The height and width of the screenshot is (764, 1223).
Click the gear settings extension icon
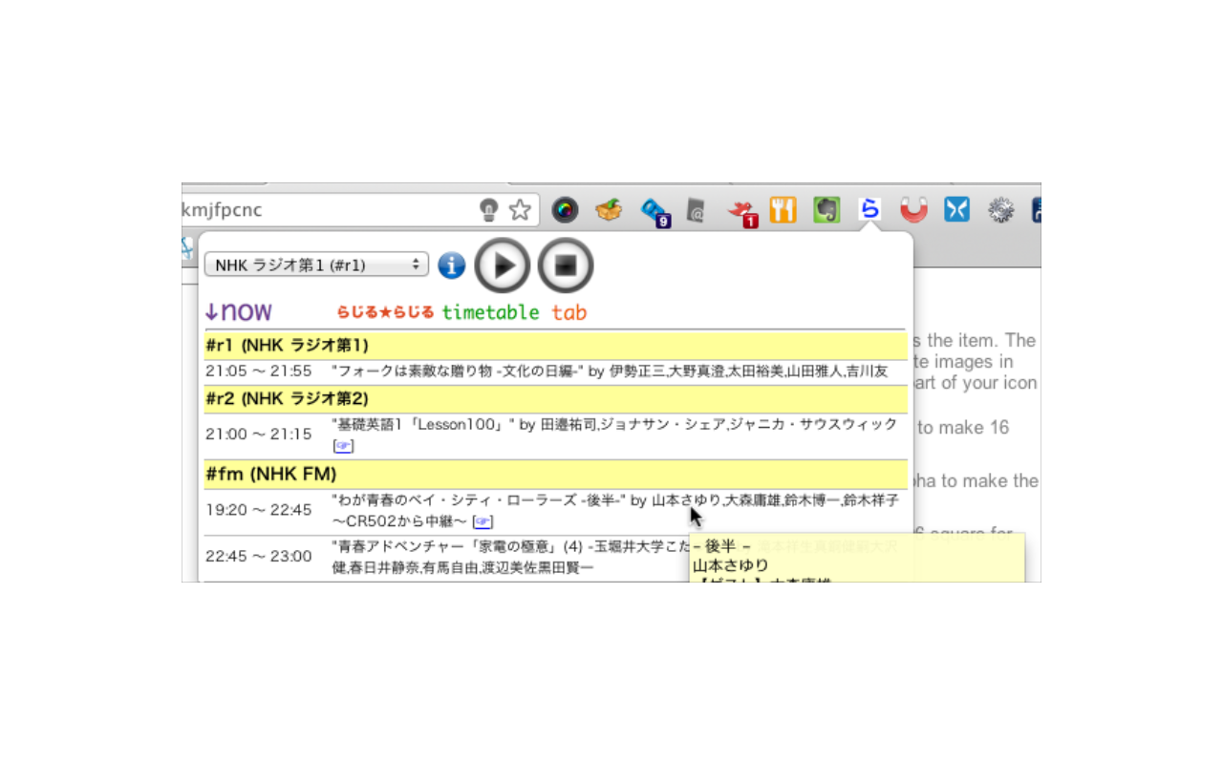click(1000, 210)
